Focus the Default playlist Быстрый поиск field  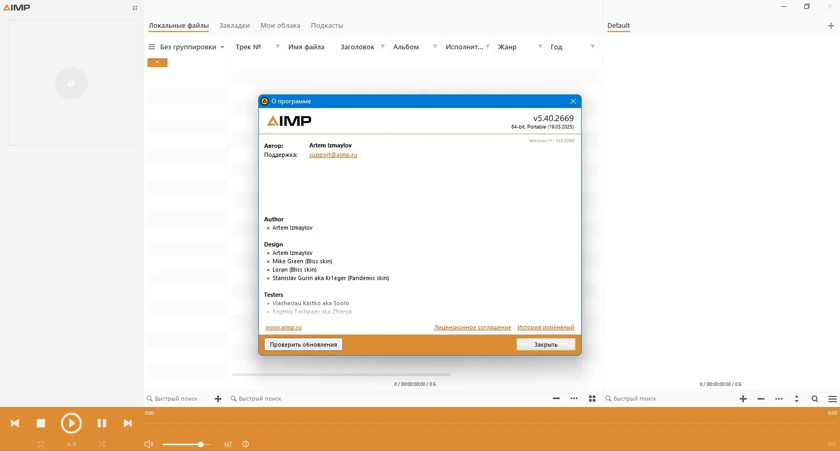[669, 399]
